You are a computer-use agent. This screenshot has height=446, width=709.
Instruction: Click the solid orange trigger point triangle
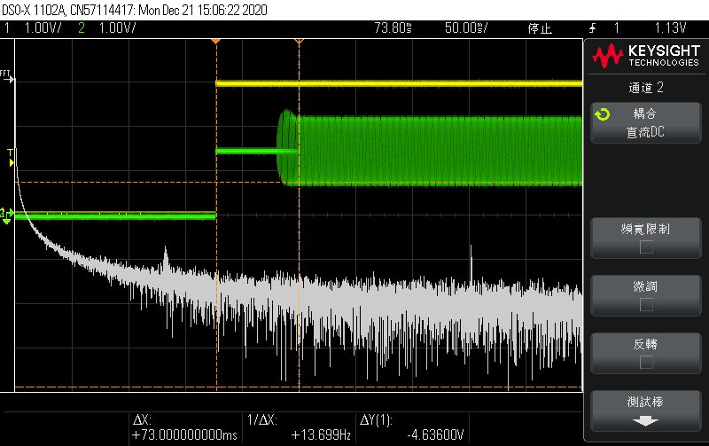(x=216, y=41)
